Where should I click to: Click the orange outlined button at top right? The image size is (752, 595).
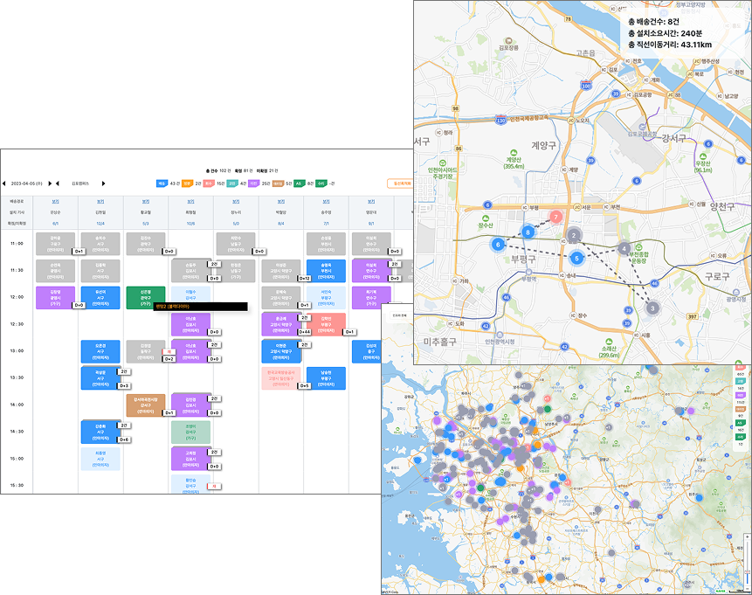[402, 183]
